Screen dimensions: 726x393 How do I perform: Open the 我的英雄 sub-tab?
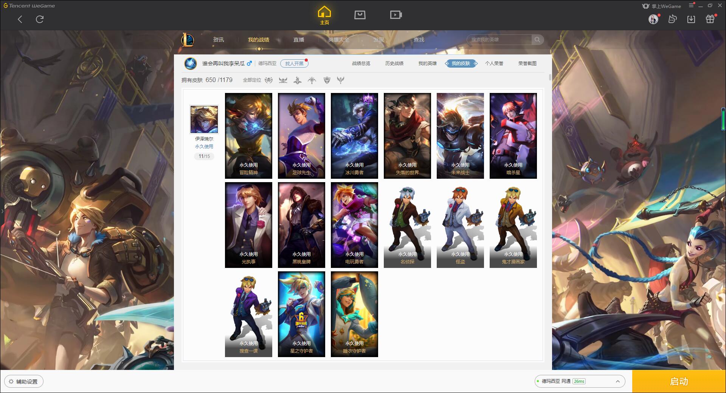coord(428,63)
